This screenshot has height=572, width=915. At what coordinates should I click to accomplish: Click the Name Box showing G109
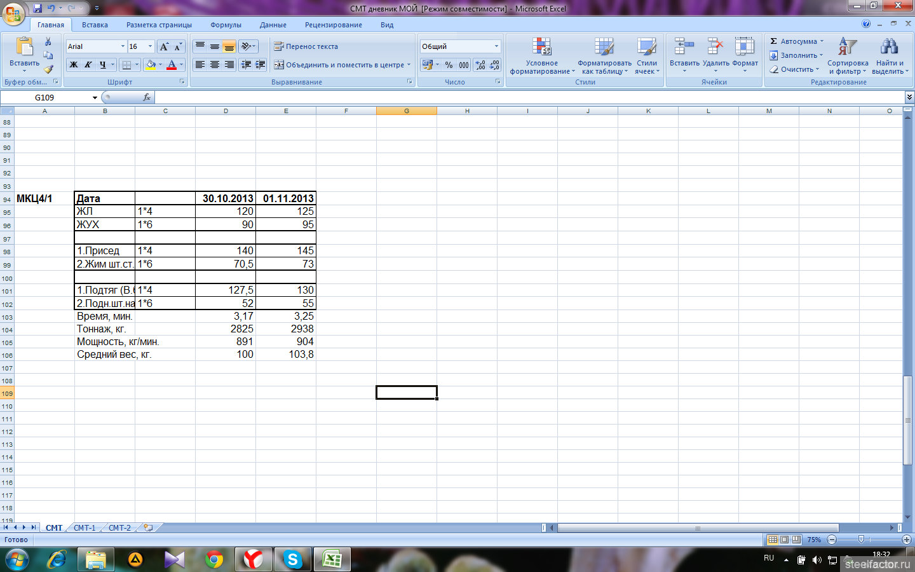[46, 97]
